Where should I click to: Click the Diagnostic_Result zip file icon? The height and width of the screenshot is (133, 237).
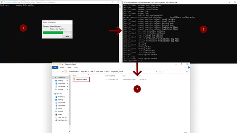pos(74,79)
